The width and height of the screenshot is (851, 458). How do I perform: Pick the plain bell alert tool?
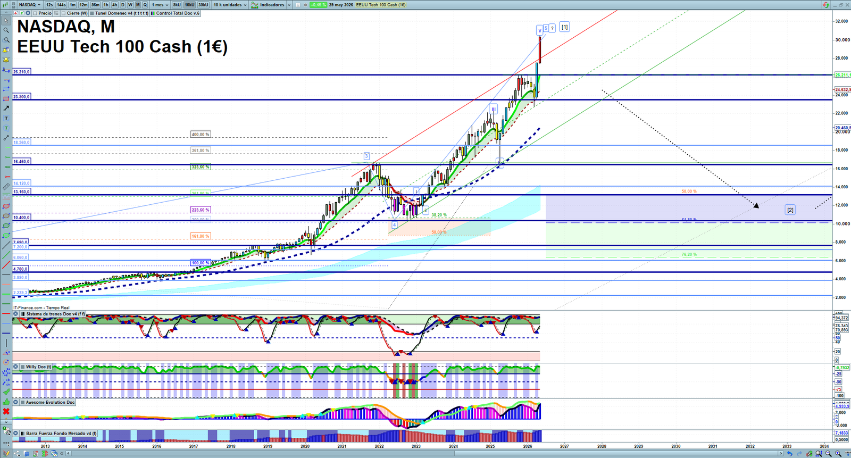[x=6, y=60]
